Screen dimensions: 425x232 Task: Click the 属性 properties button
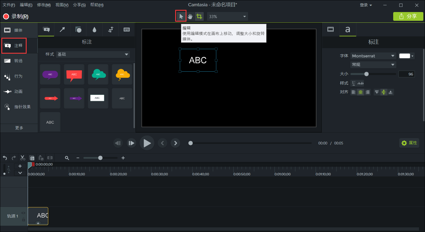pos(409,143)
